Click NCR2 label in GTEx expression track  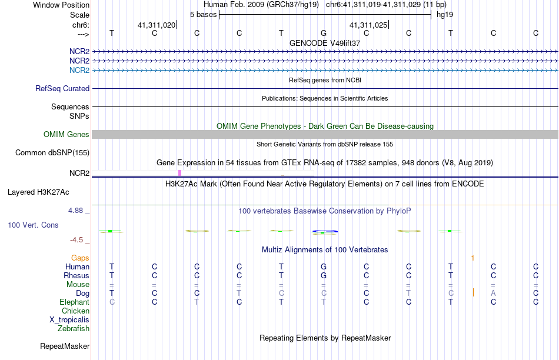point(79,173)
